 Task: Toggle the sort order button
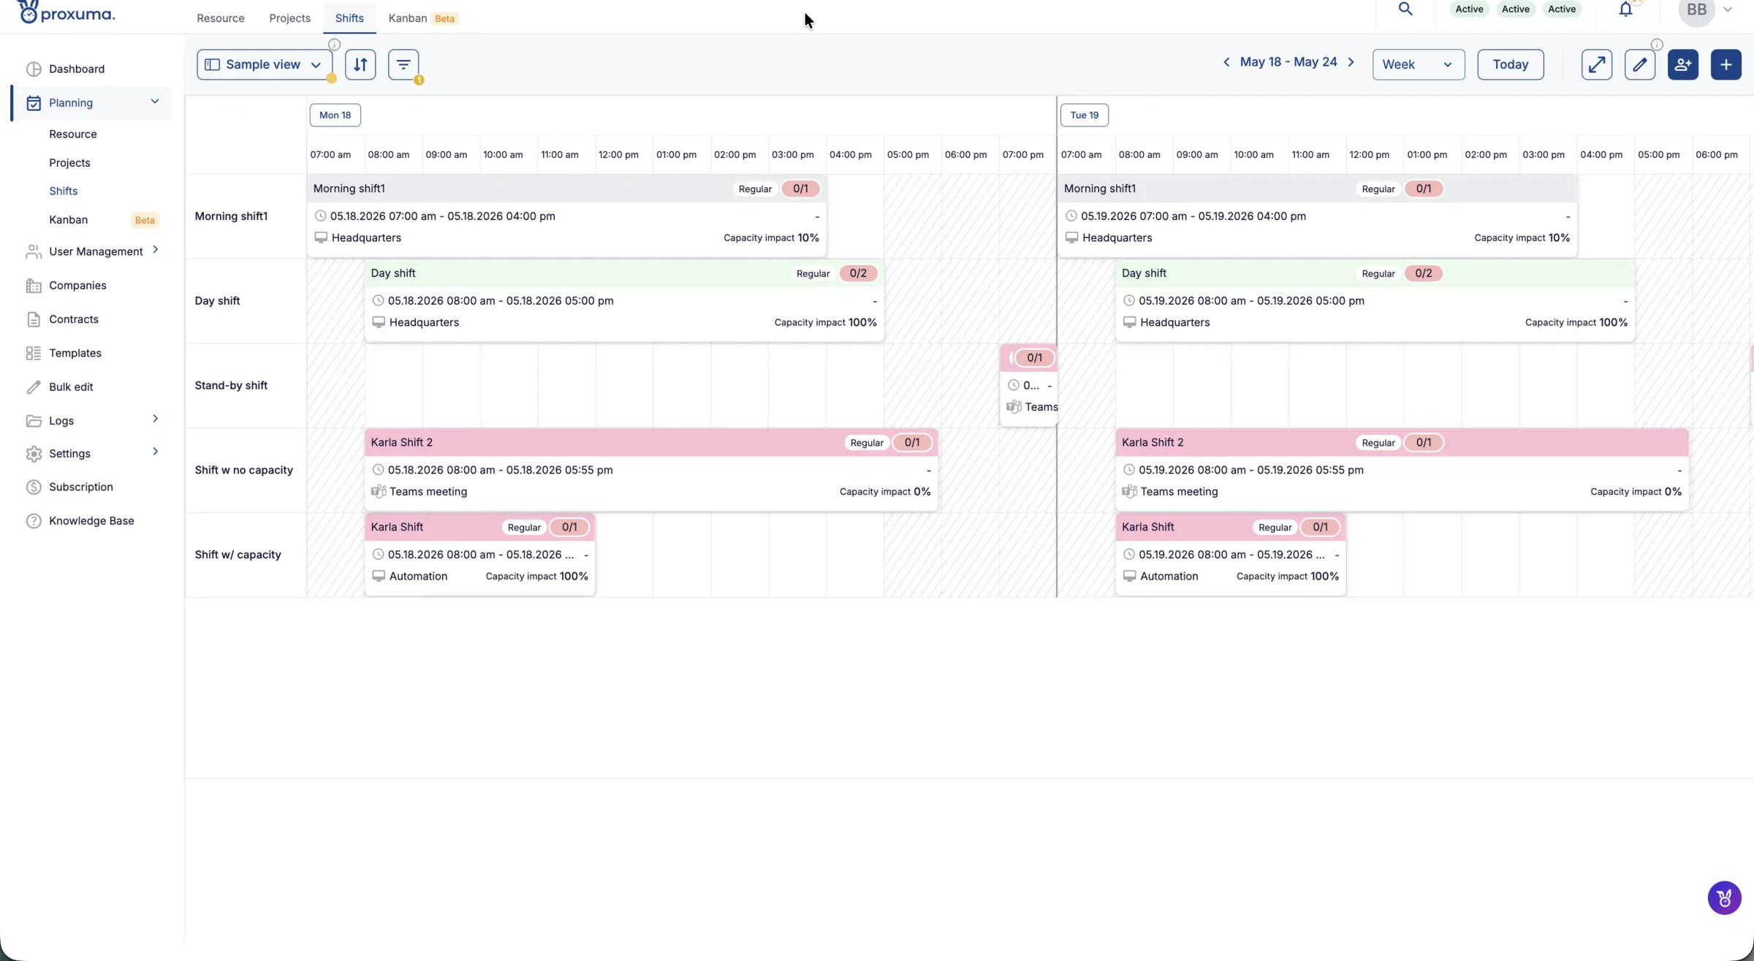click(360, 64)
